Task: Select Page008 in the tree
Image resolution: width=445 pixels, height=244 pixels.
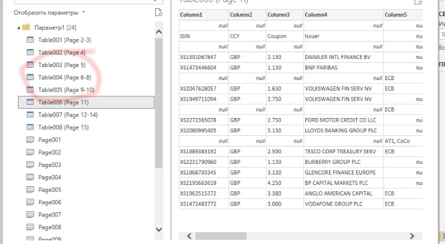Action: click(x=50, y=227)
